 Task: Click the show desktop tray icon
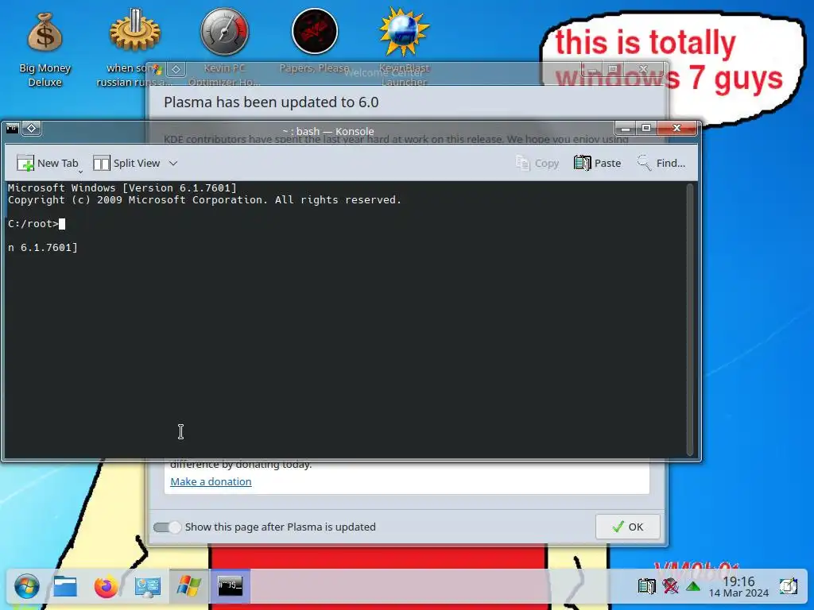tap(788, 586)
